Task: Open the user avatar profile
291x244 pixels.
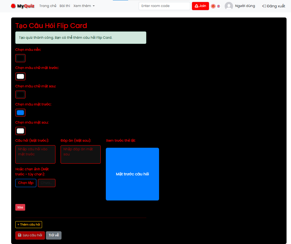Action: click(229, 6)
